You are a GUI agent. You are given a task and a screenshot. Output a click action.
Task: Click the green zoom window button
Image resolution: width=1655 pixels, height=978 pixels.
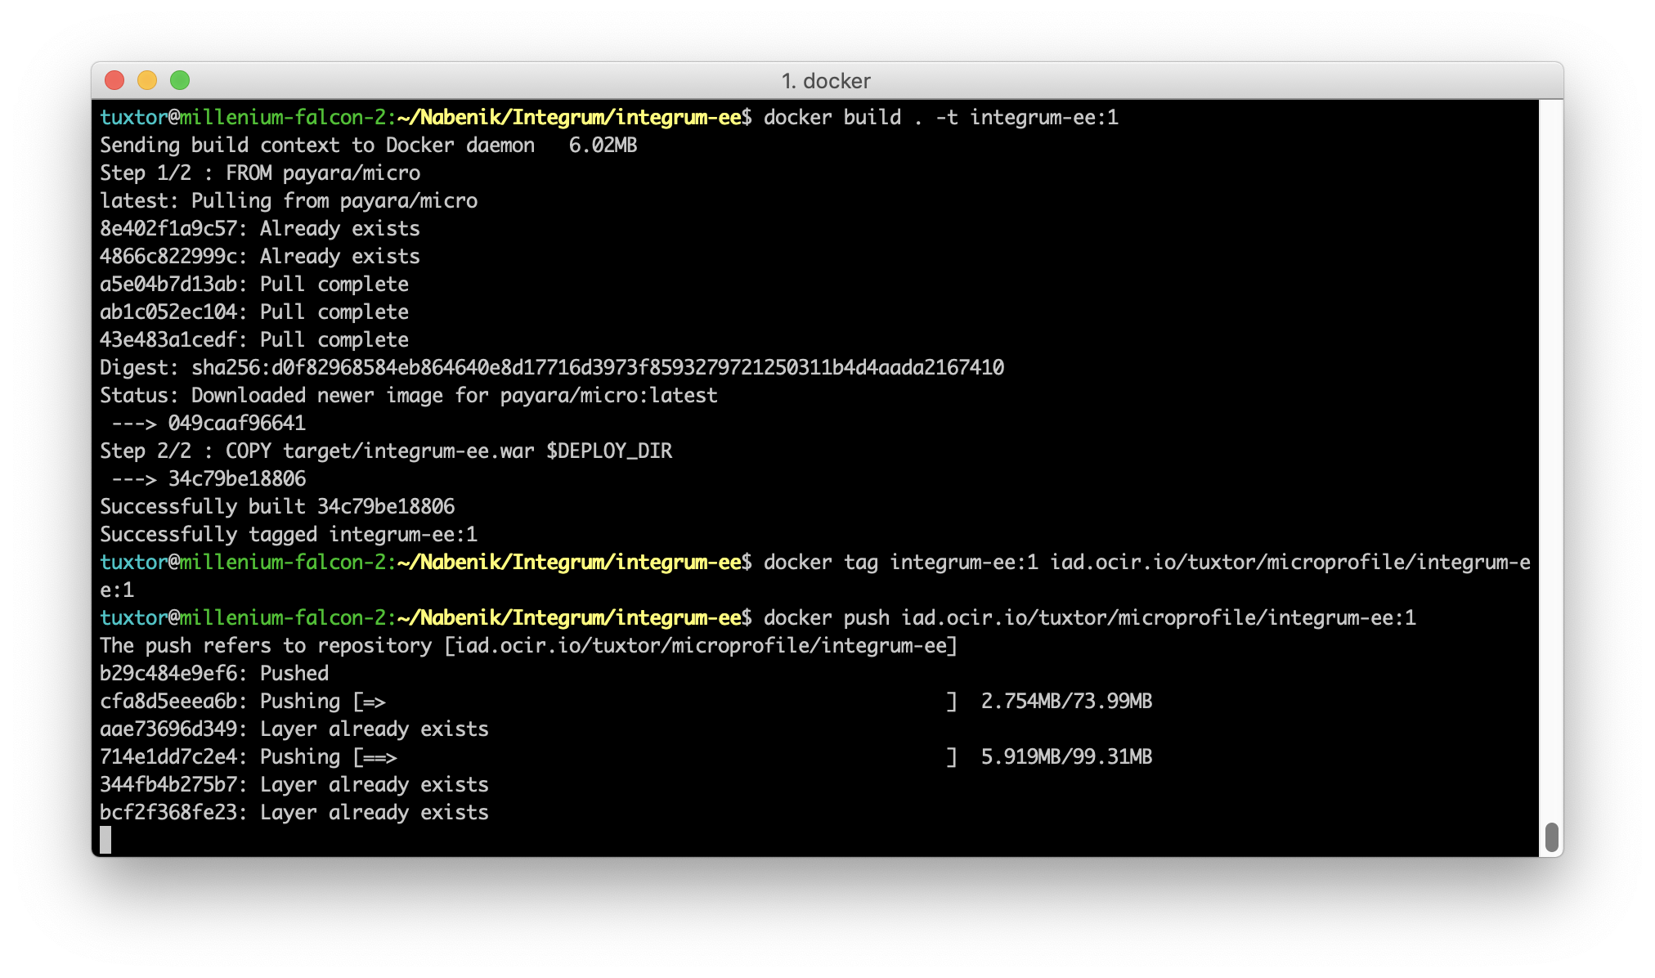pyautogui.click(x=180, y=80)
